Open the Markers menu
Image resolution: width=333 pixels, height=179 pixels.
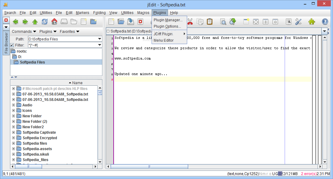click(x=82, y=13)
